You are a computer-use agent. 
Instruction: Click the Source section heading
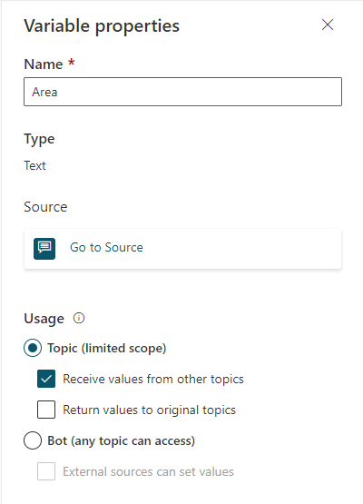click(x=45, y=207)
